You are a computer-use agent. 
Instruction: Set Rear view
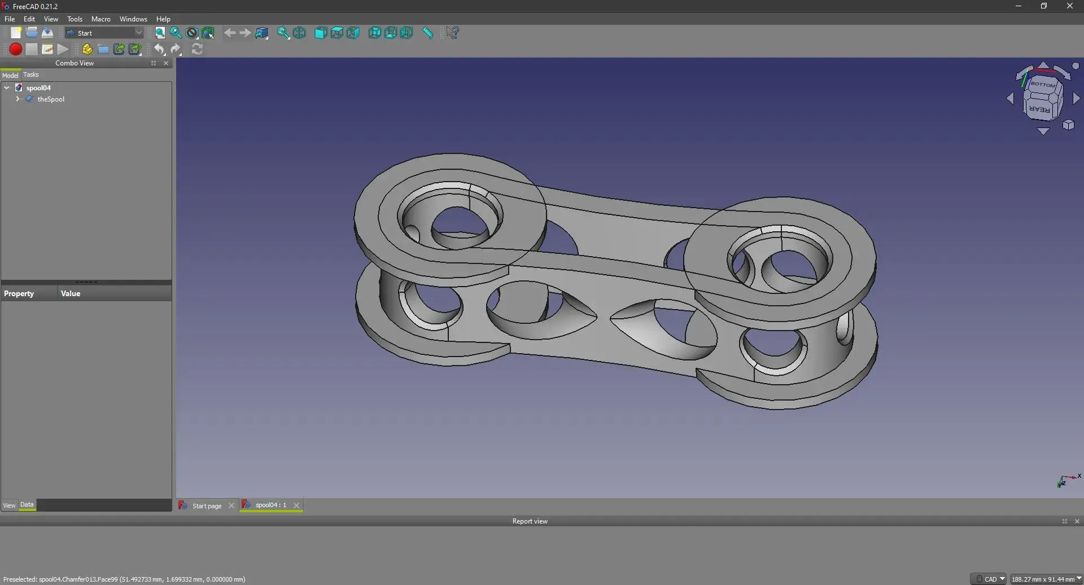pos(374,33)
